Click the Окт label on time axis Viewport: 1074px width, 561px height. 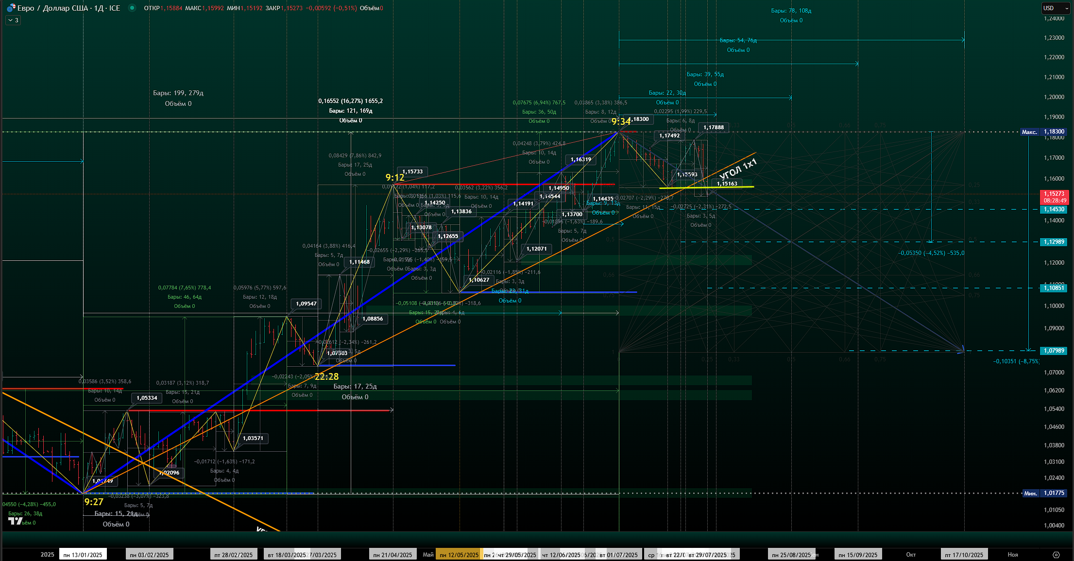click(911, 555)
